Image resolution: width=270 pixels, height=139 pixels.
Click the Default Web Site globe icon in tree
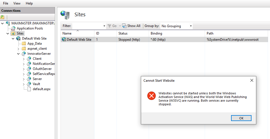pyautogui.click(x=18, y=38)
